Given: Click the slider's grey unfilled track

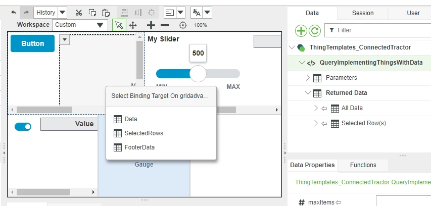Looking at the screenshot, I should [x=223, y=74].
